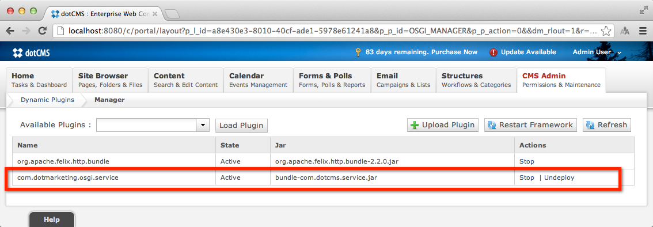Viewport: 653px width, 227px height.
Task: Switch to the Structures tab
Action: point(476,80)
